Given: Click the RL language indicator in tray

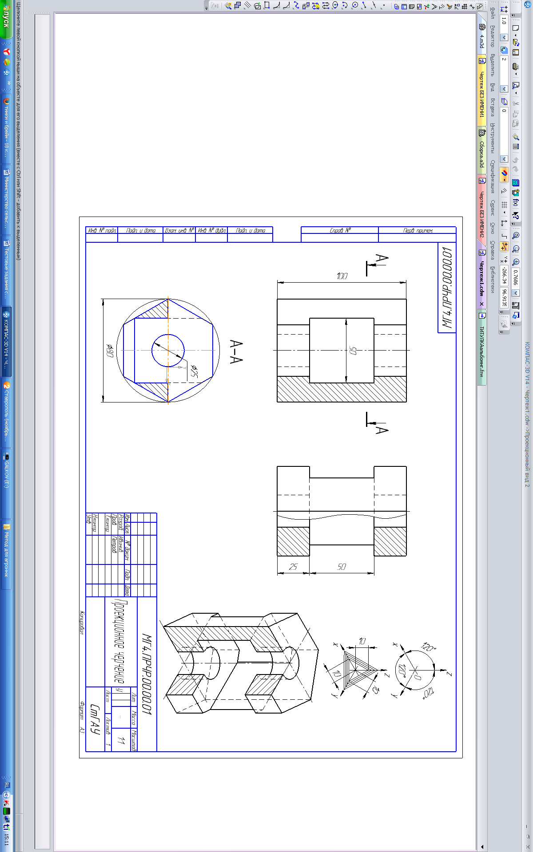Looking at the screenshot, I should tap(6, 785).
